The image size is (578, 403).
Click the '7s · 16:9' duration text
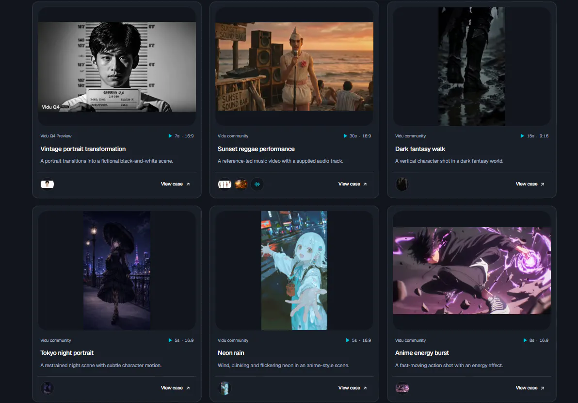(x=184, y=136)
